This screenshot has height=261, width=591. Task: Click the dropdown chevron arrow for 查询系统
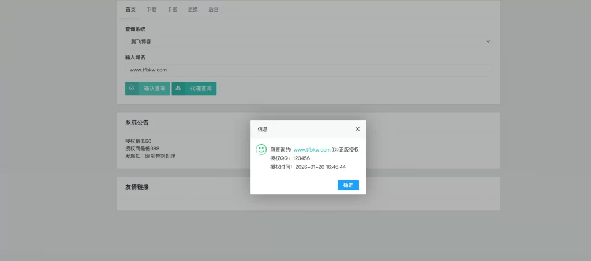[x=488, y=41]
